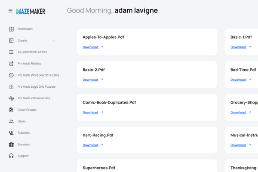Open Pre Made Zebra Puzzles
Screen dimensions: 258x172
34,98
